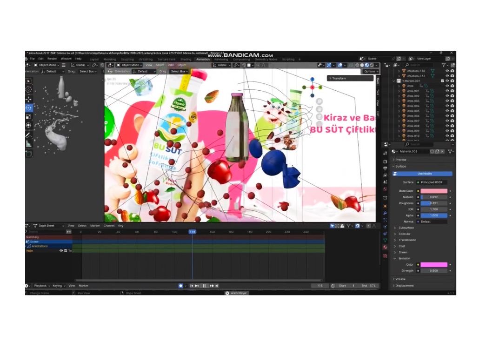Pick the Annotate pencil tool
Screen dimensions: 499x349
[29, 135]
